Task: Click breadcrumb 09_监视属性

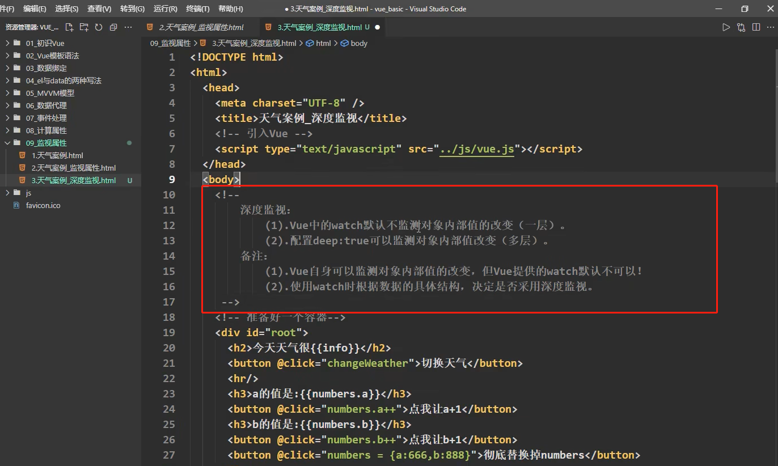Action: 170,43
